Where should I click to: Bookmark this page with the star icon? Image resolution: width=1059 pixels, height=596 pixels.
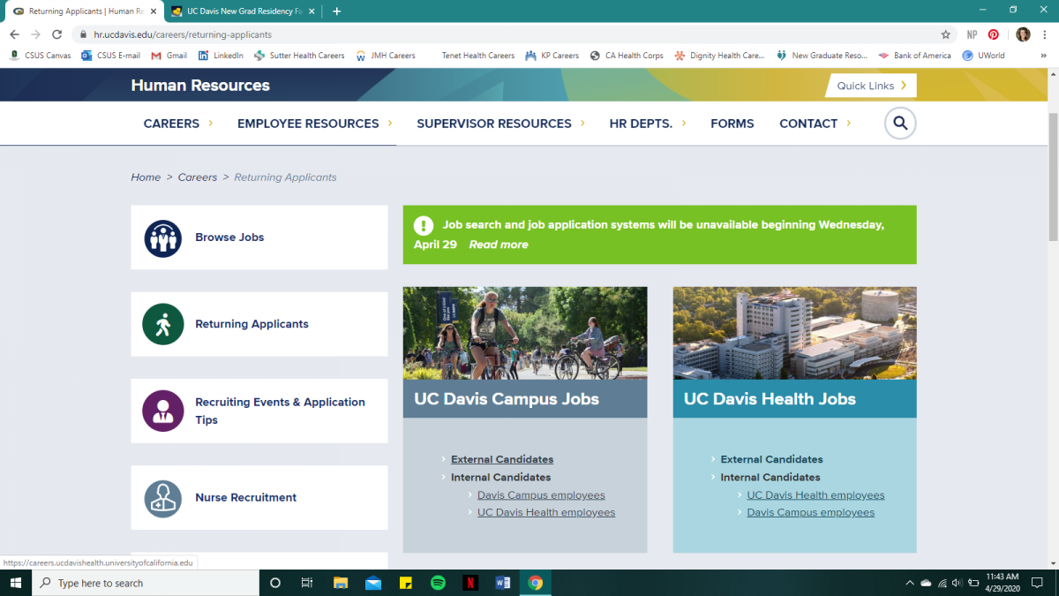[946, 34]
